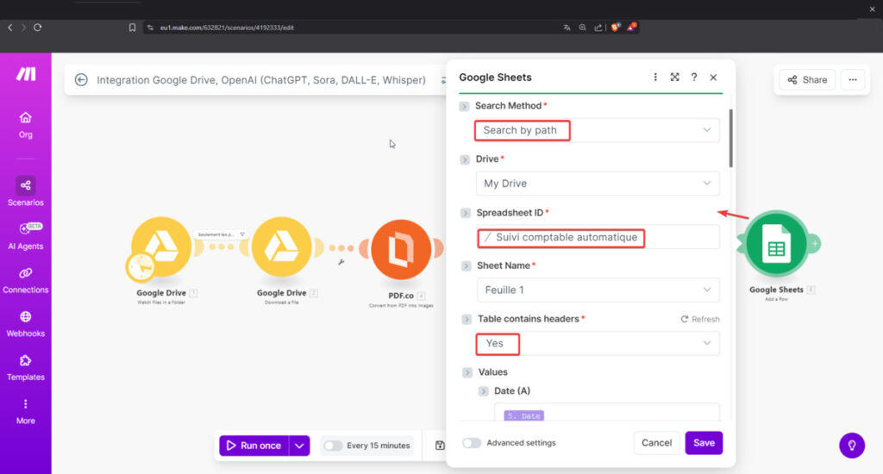Click the Spreadsheet ID input field

[x=597, y=237]
